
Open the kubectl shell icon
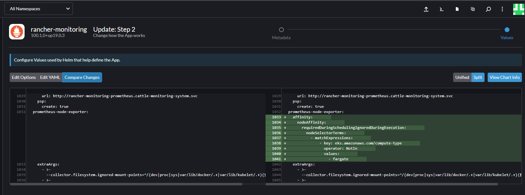coord(442,9)
